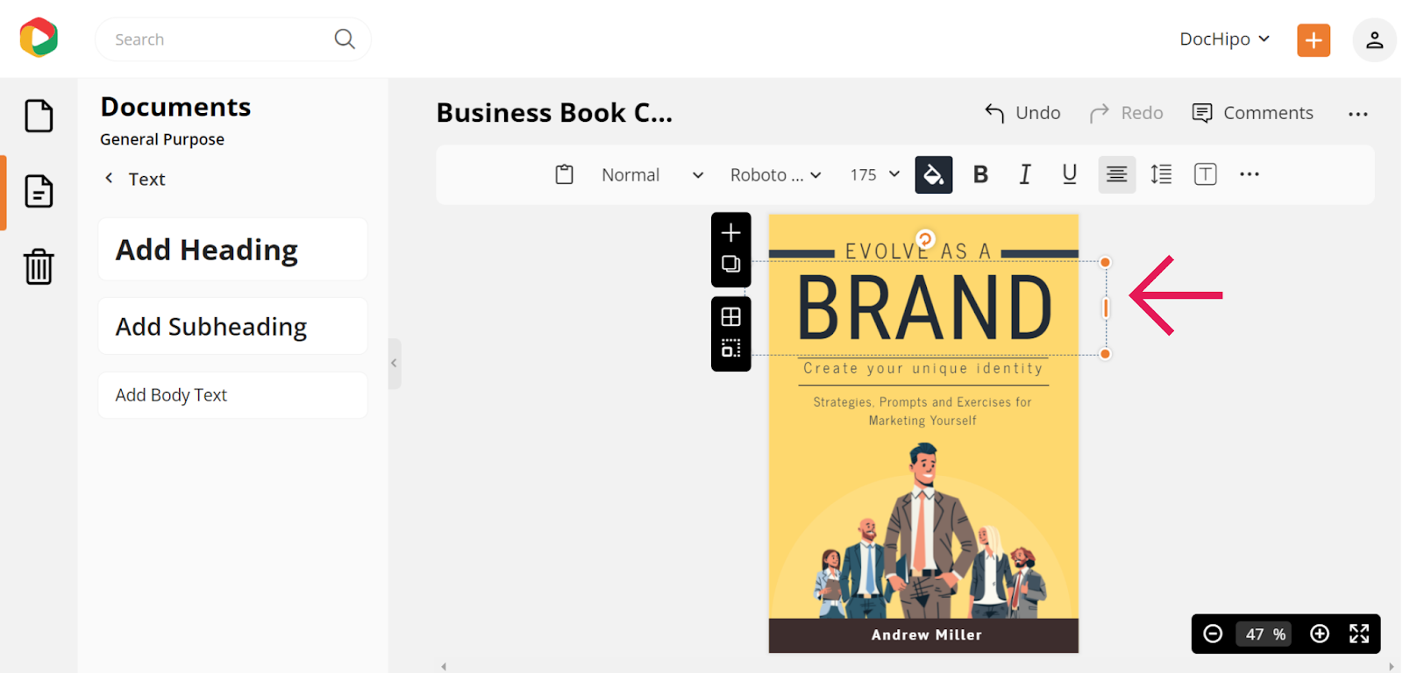Zoom out with the minus icon

coord(1213,634)
